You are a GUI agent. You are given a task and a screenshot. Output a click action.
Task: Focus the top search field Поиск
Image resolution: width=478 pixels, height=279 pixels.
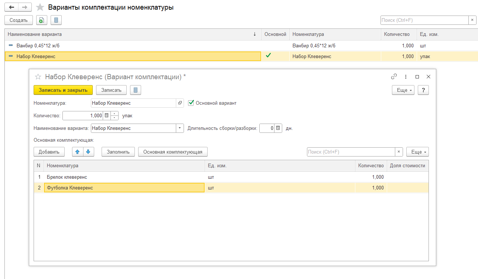[x=424, y=20]
